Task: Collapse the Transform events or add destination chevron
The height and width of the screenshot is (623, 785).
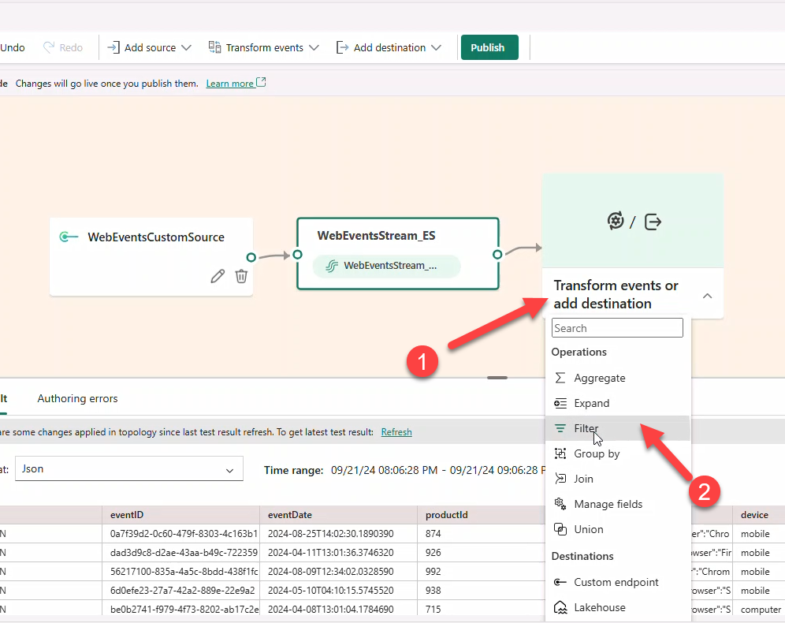Action: pos(707,296)
